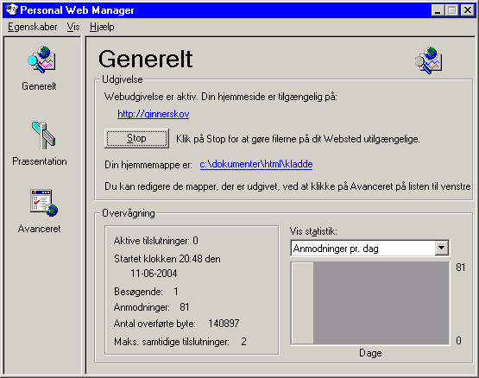The width and height of the screenshot is (479, 378).
Task: Open the http://ginnerskov homepage link
Action: [x=154, y=114]
